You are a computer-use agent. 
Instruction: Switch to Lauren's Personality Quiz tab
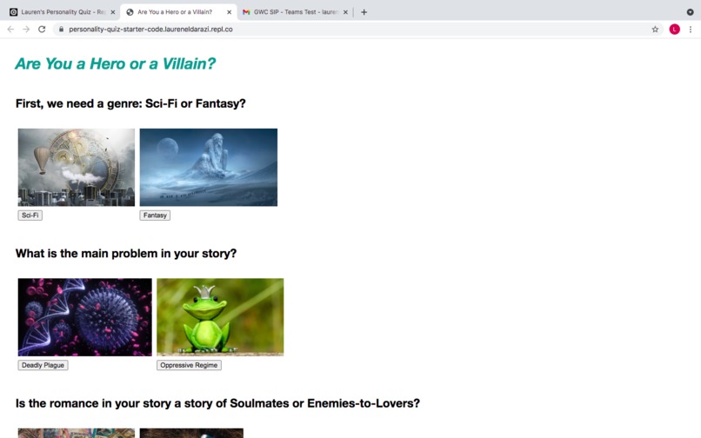click(62, 12)
